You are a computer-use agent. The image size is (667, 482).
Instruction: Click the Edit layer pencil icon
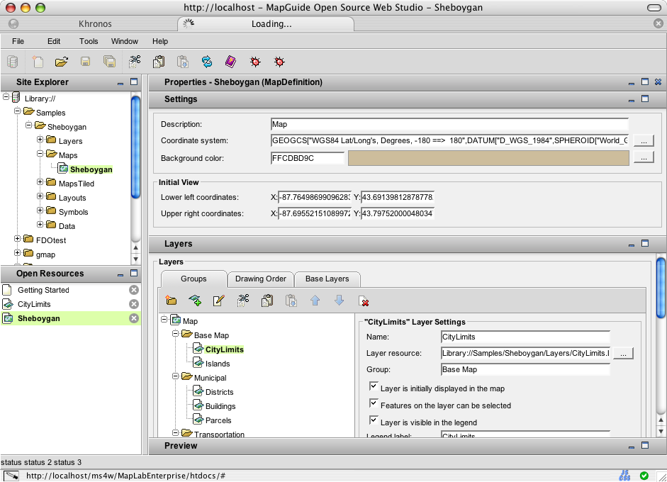point(218,301)
